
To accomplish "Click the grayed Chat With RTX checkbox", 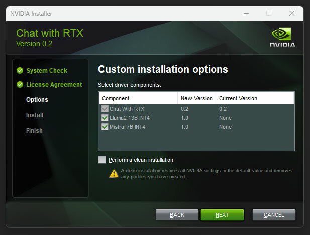I will 105,109.
